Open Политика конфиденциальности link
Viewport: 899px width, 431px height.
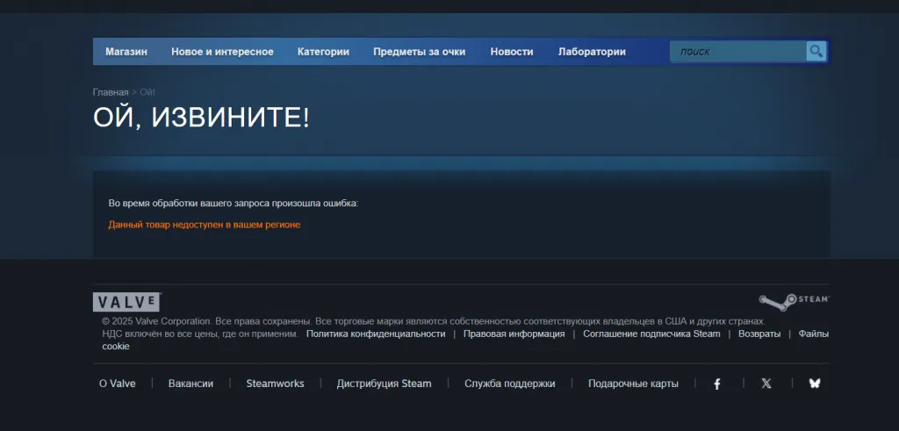(376, 334)
